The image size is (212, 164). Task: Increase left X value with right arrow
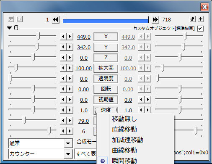coord(70,37)
